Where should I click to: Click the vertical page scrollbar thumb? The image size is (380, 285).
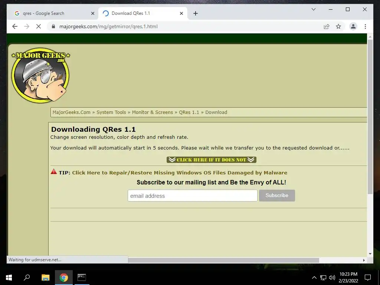370,116
